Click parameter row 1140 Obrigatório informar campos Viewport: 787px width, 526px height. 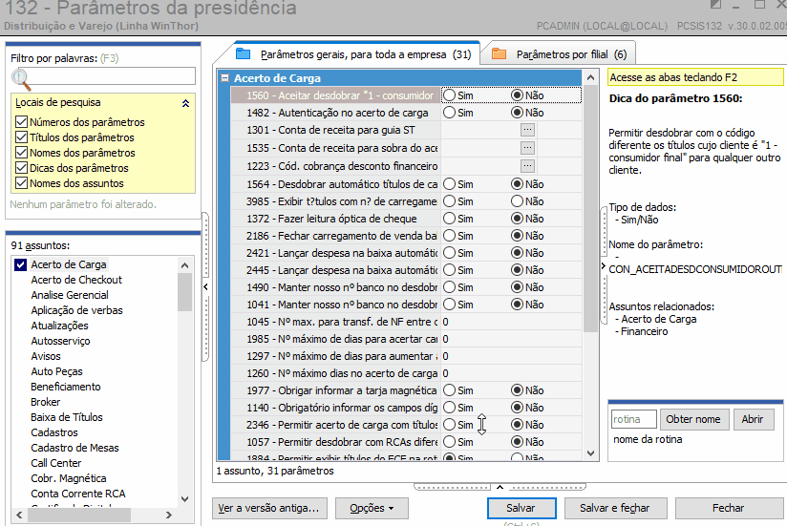[406, 408]
